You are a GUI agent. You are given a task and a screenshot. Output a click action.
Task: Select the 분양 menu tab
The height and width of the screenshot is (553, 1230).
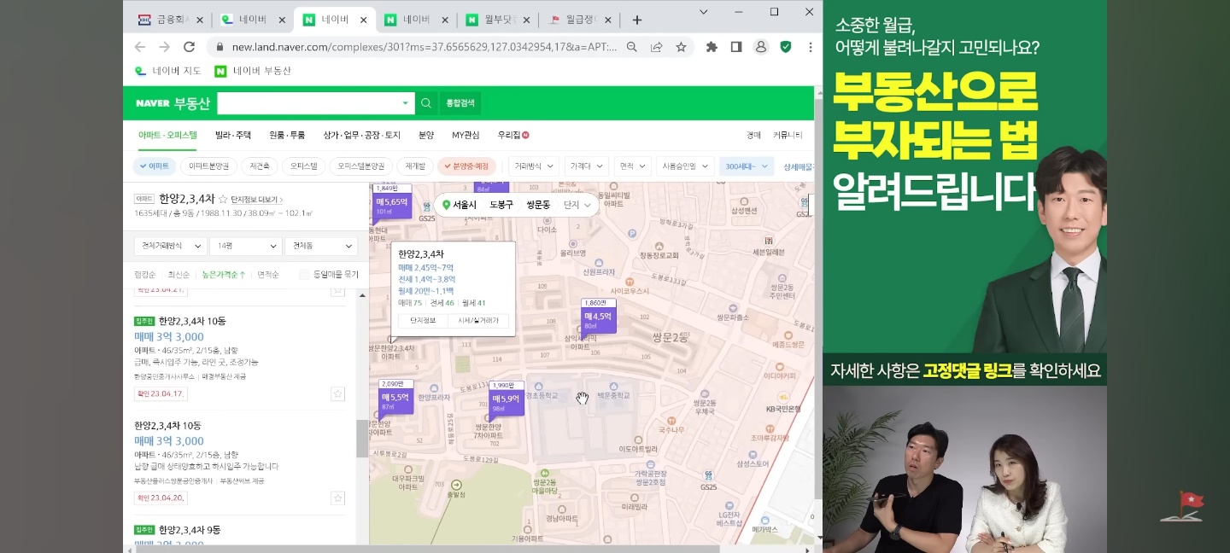click(426, 135)
